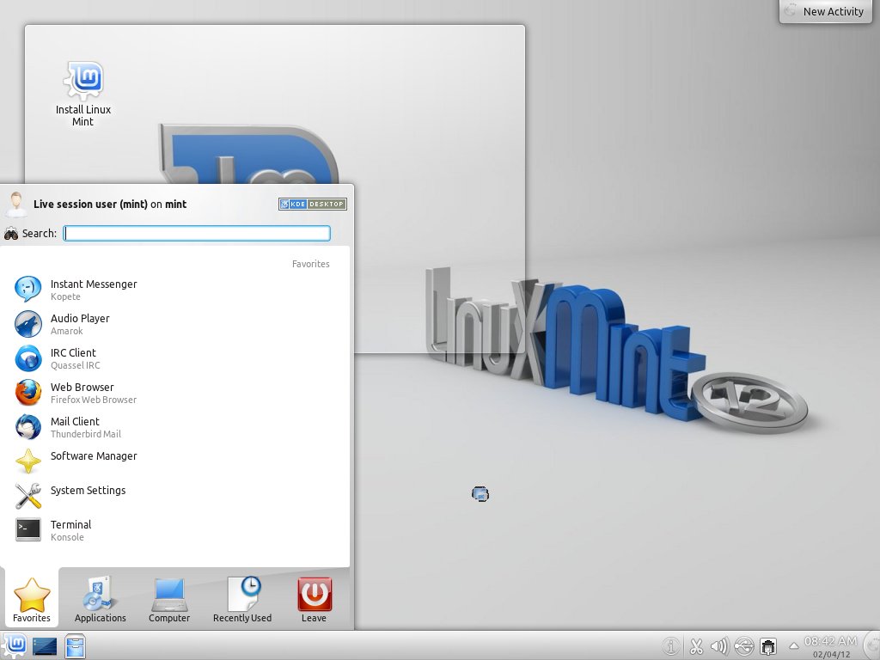Open the USB device notifier tray icon

[743, 646]
